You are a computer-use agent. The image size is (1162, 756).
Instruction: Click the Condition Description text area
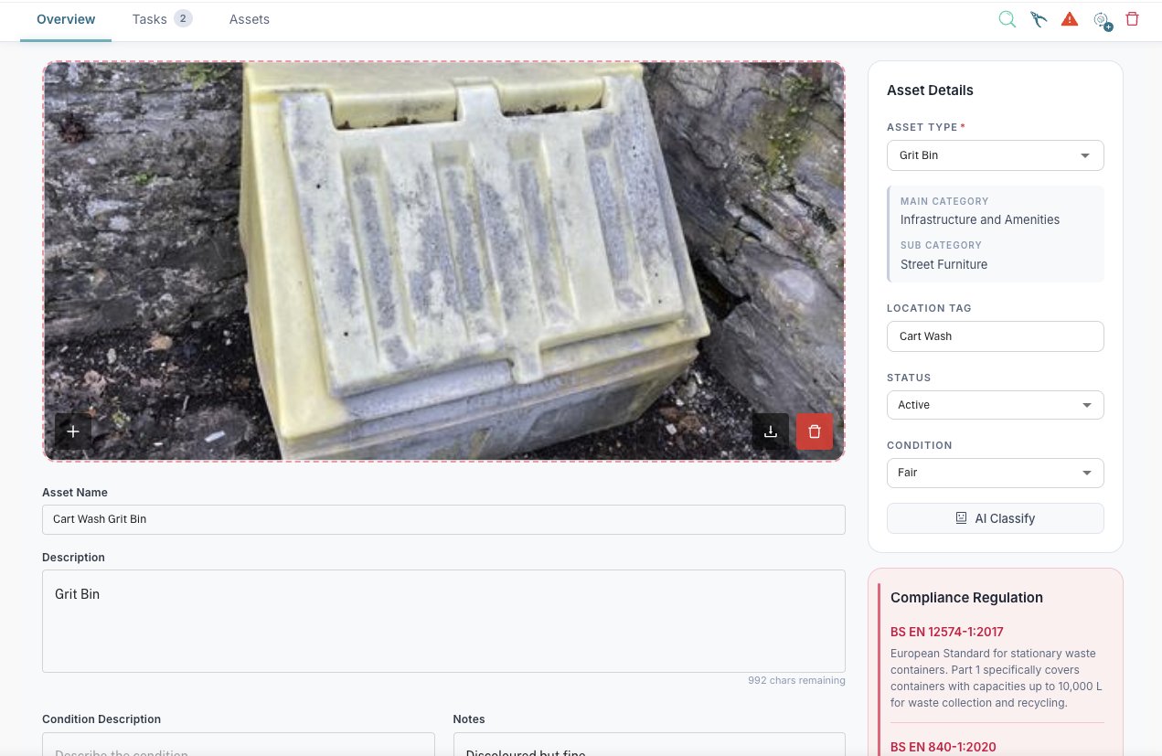pyautogui.click(x=239, y=744)
